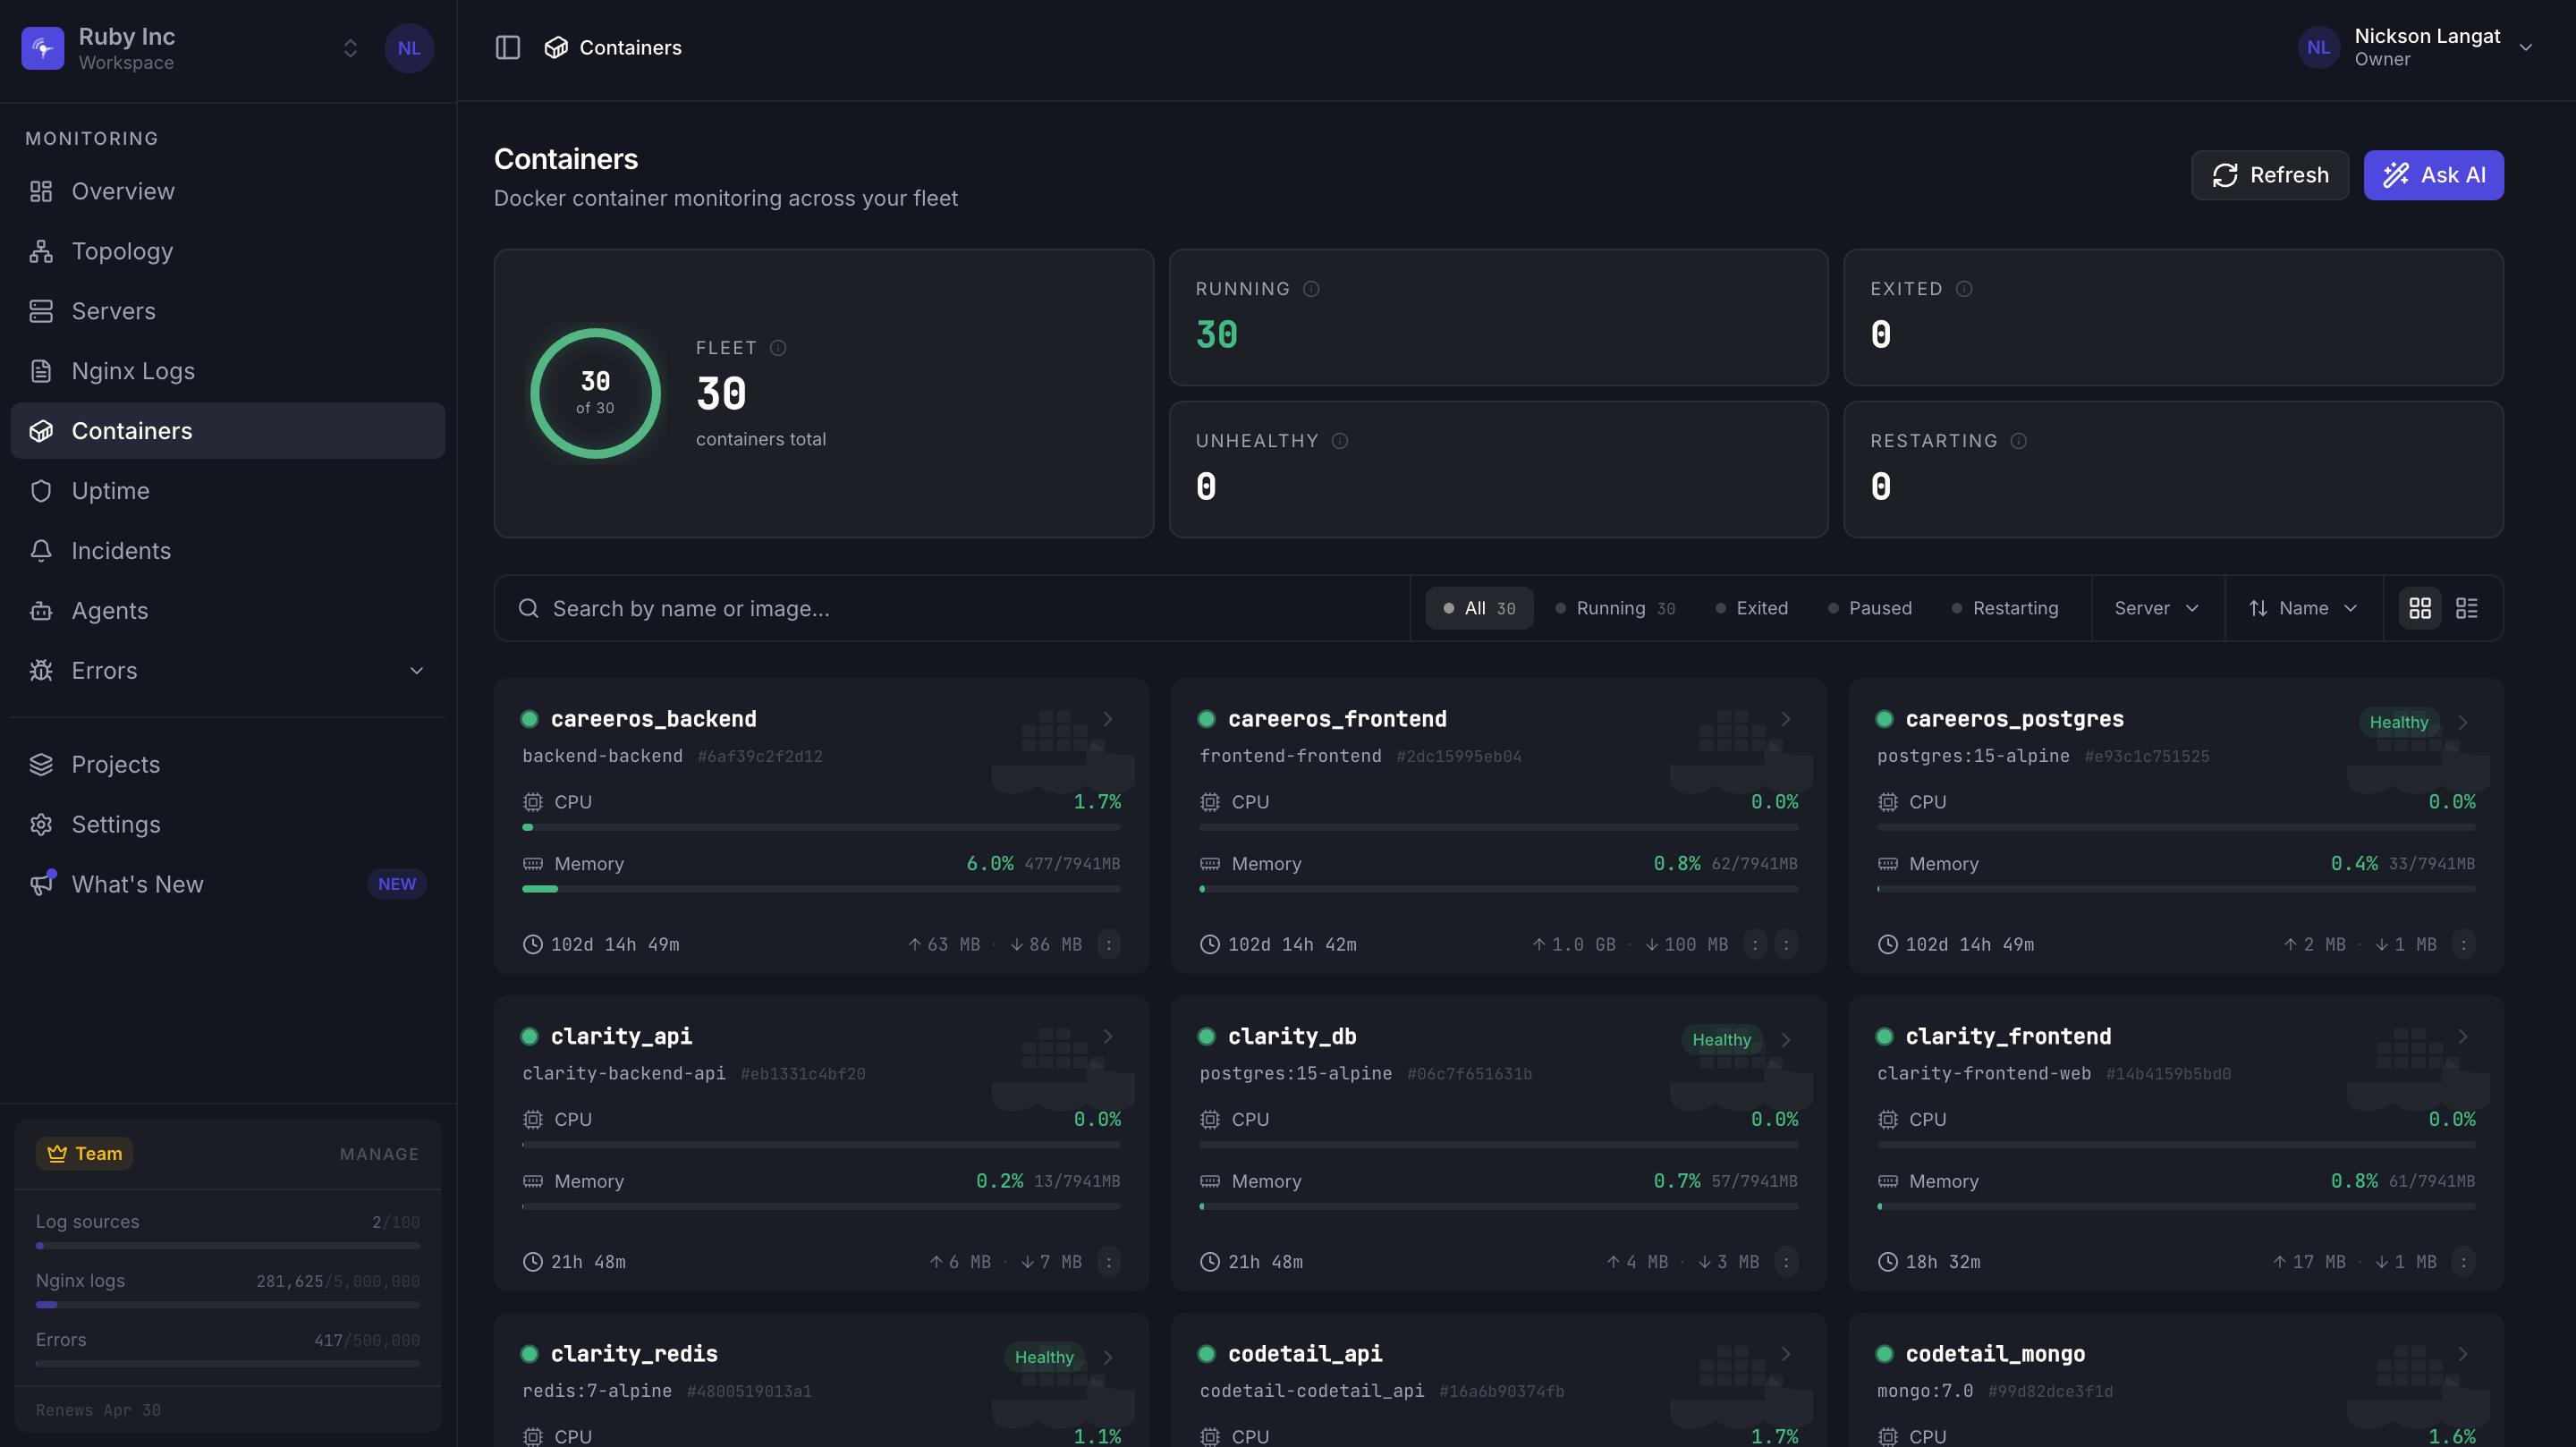Focus the search by name or image field

click(x=952, y=608)
